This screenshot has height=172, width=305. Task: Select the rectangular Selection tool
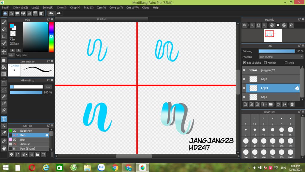(x=4, y=82)
